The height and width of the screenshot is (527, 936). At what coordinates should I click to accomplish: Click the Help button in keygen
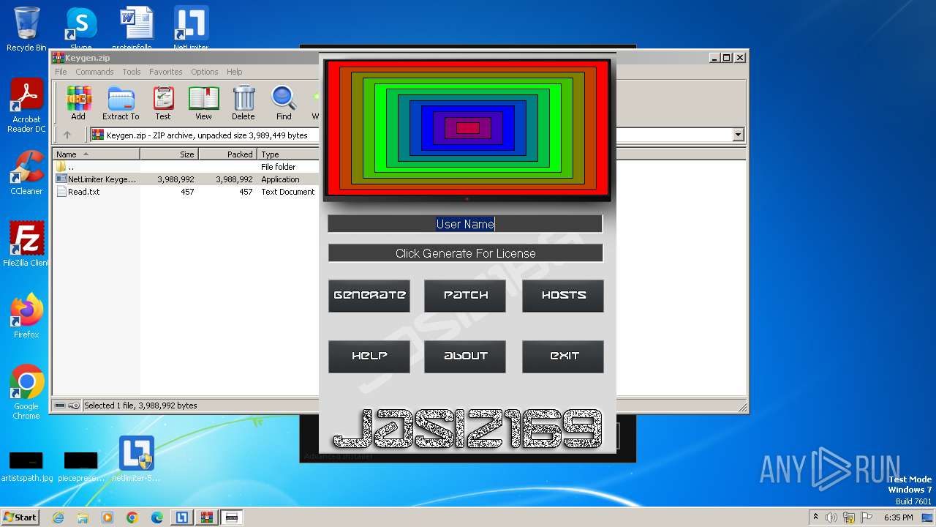point(369,356)
